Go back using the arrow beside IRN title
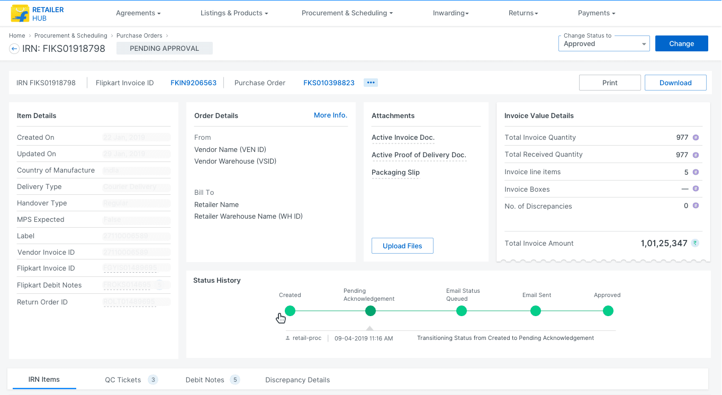The width and height of the screenshot is (722, 395). (14, 49)
